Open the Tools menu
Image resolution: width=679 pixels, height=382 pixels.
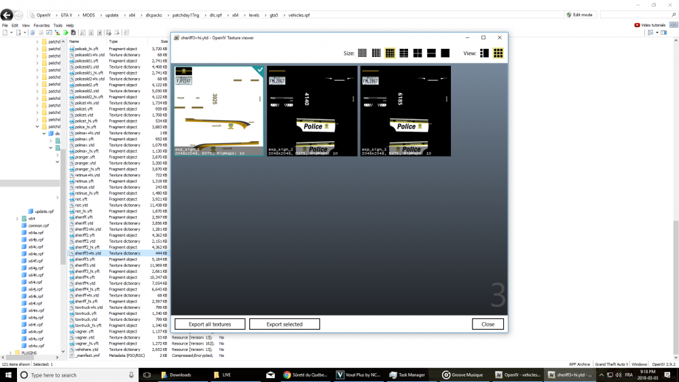(x=58, y=26)
